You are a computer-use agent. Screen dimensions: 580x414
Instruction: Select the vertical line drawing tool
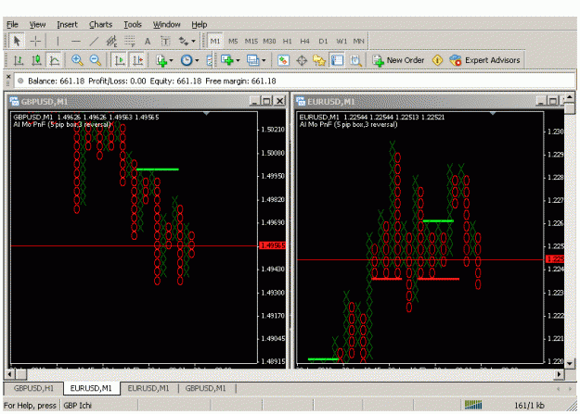coord(58,41)
